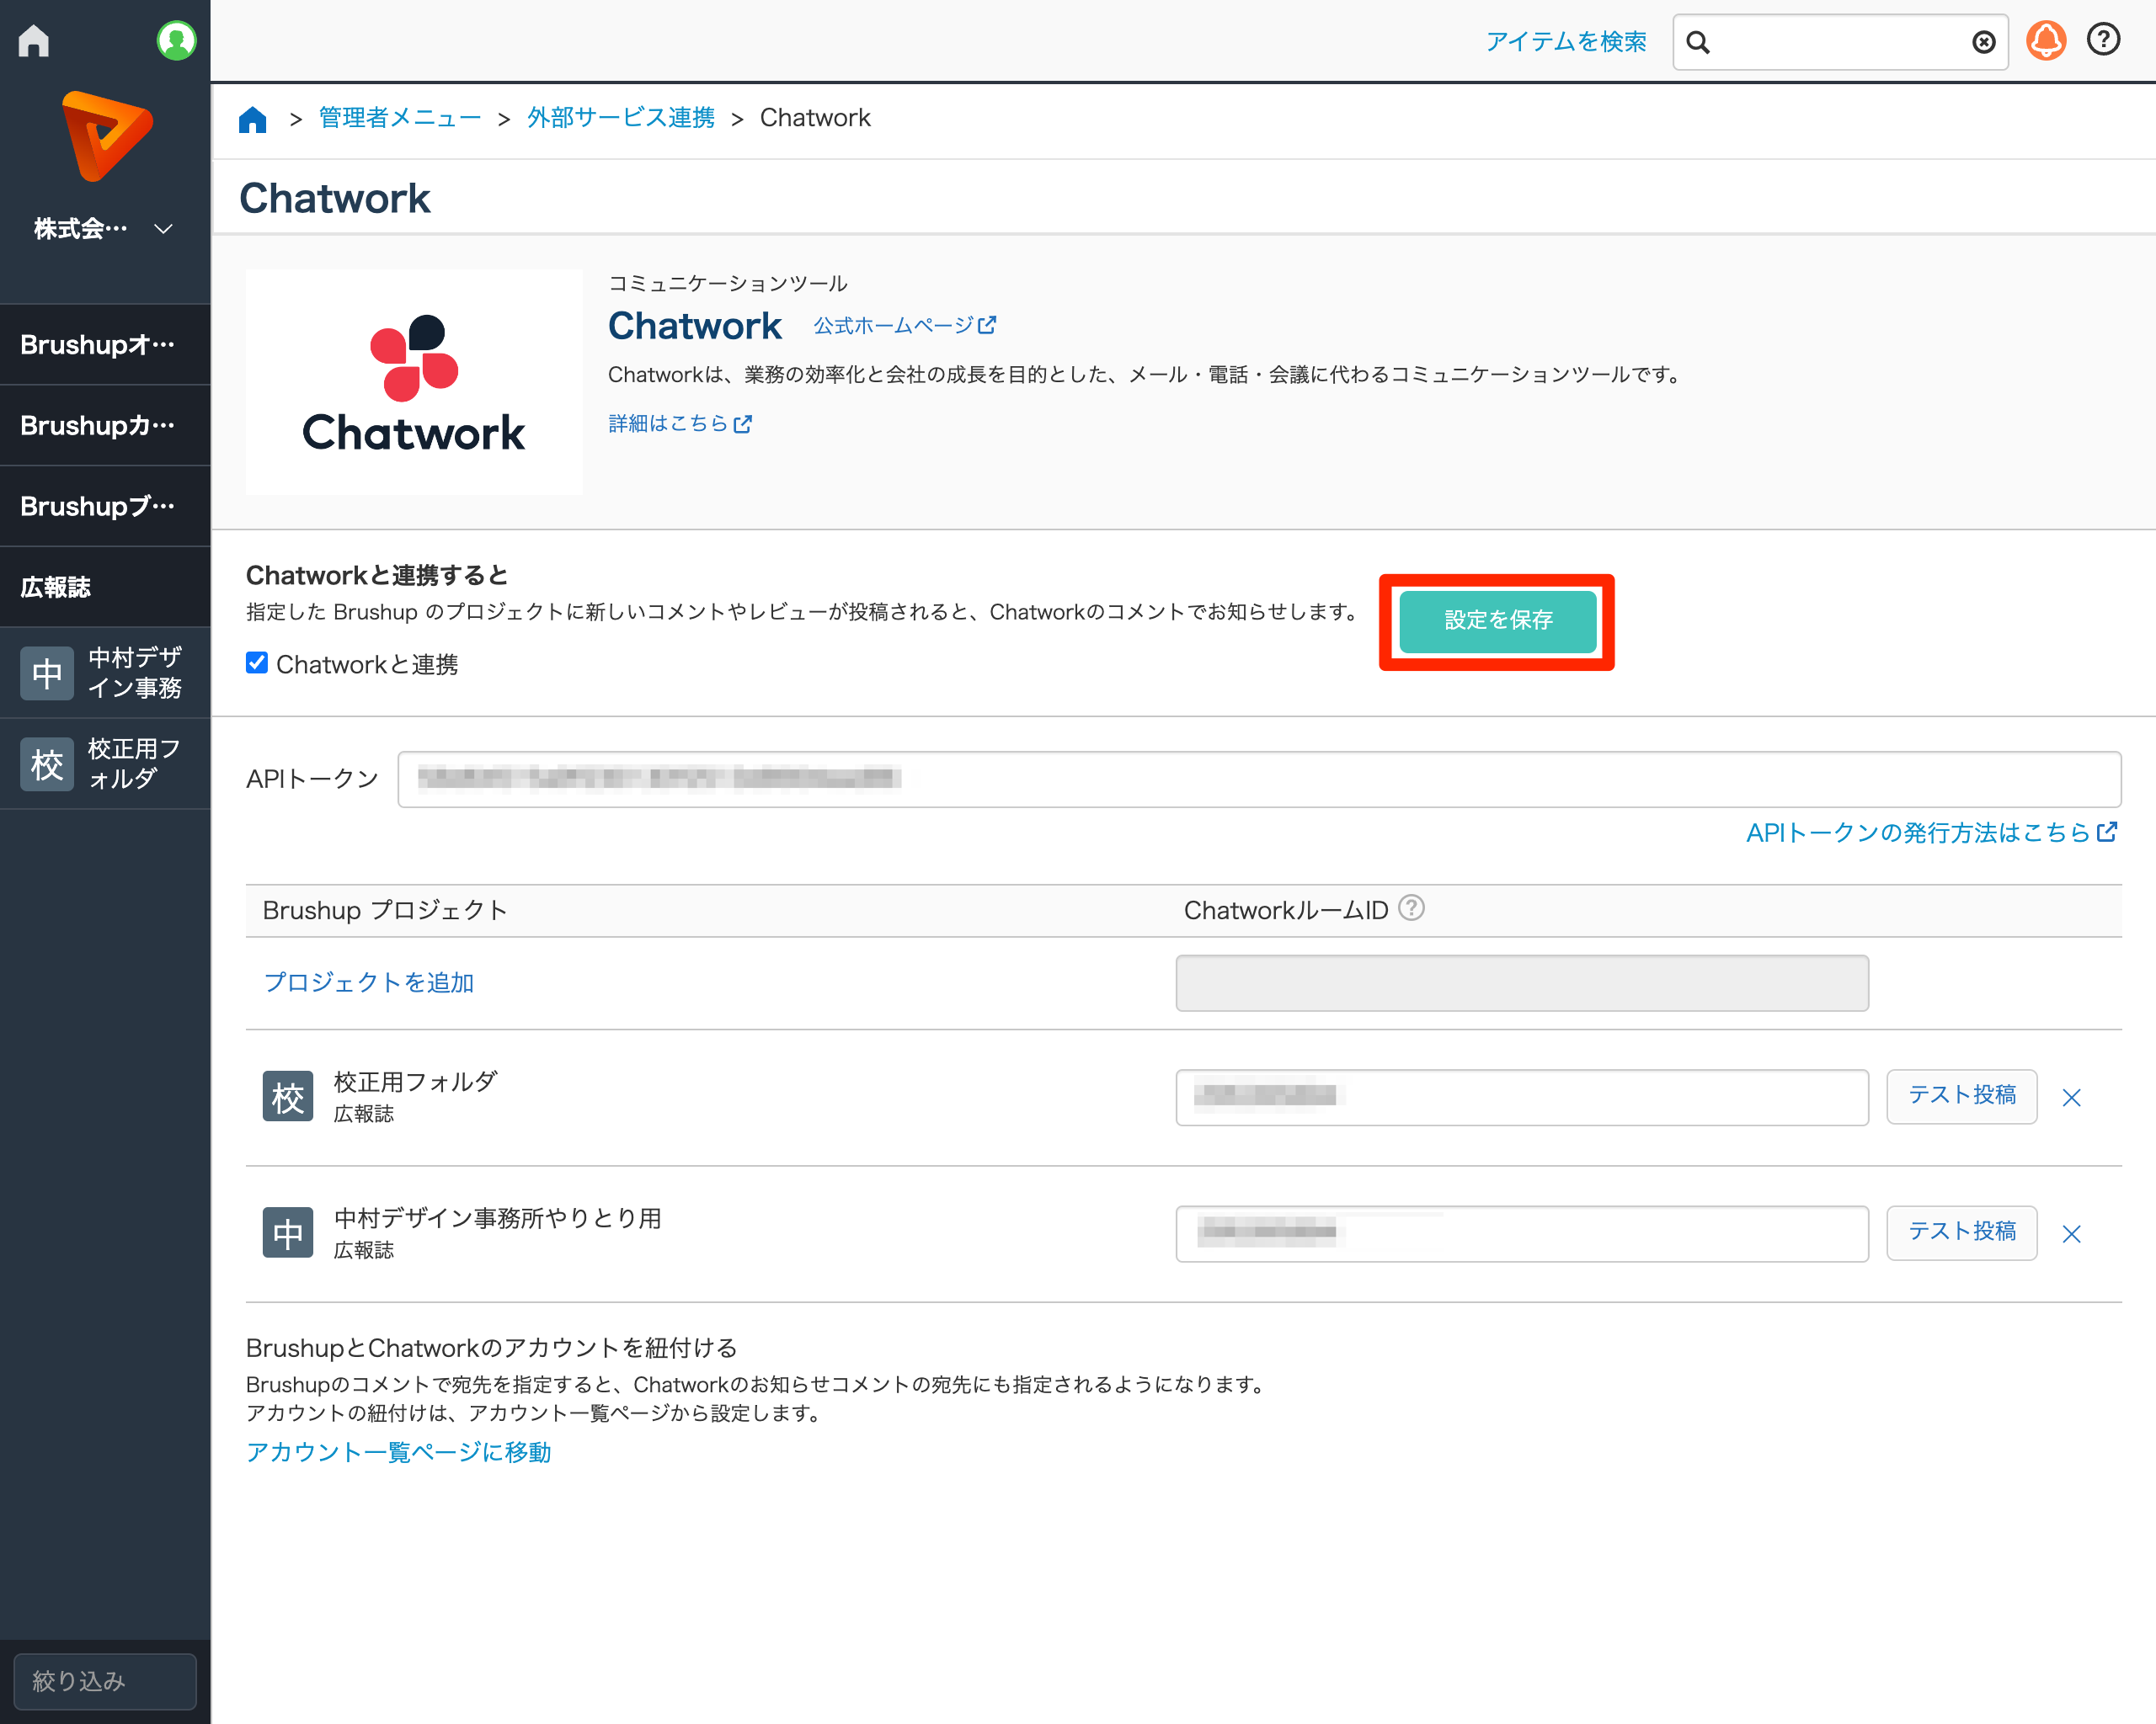Open the Brushupブ… sidebar item
Viewport: 2156px width, 1724px height.
tap(105, 507)
